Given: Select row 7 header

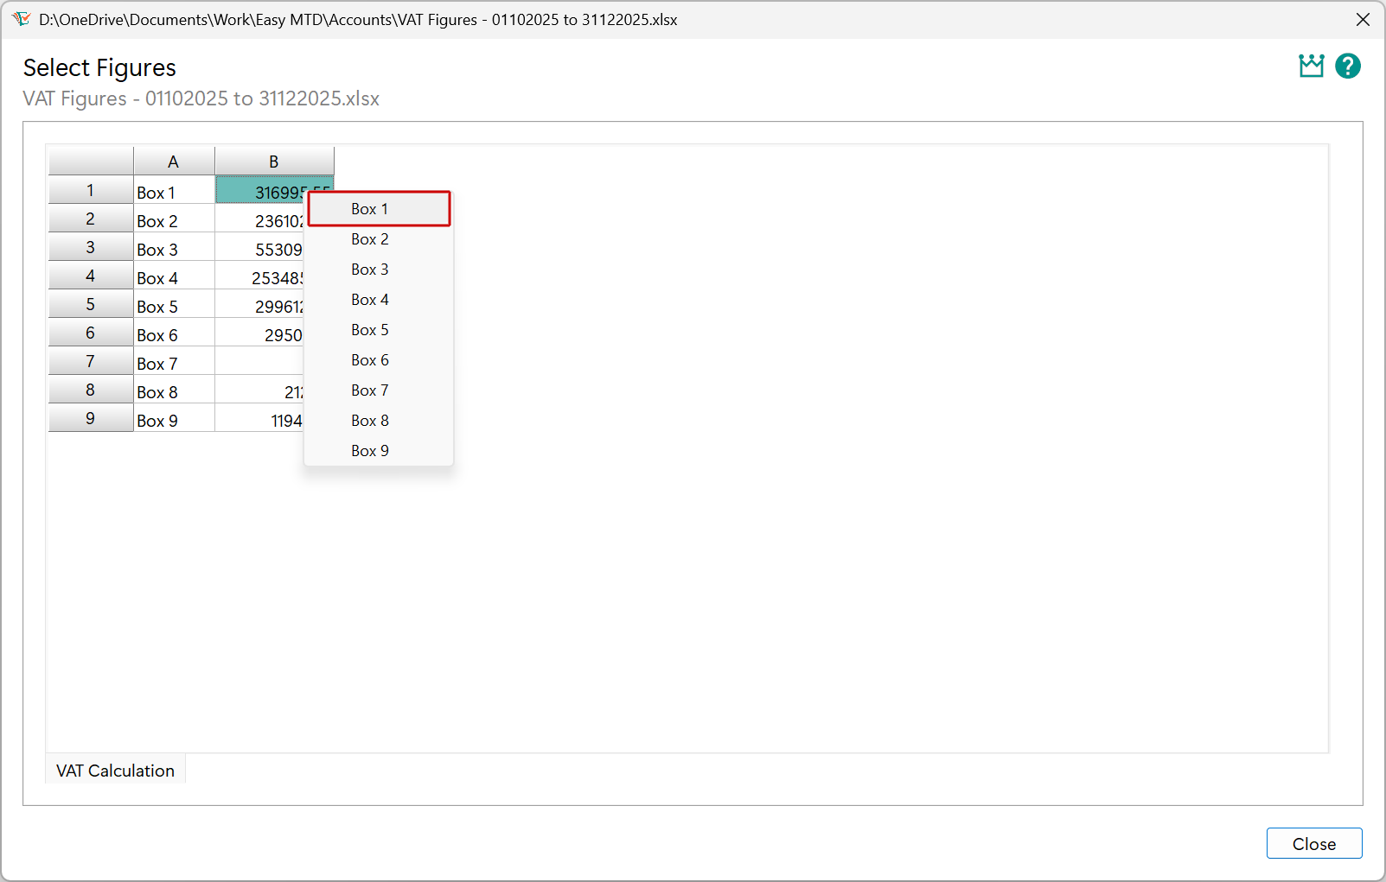Looking at the screenshot, I should pos(91,362).
